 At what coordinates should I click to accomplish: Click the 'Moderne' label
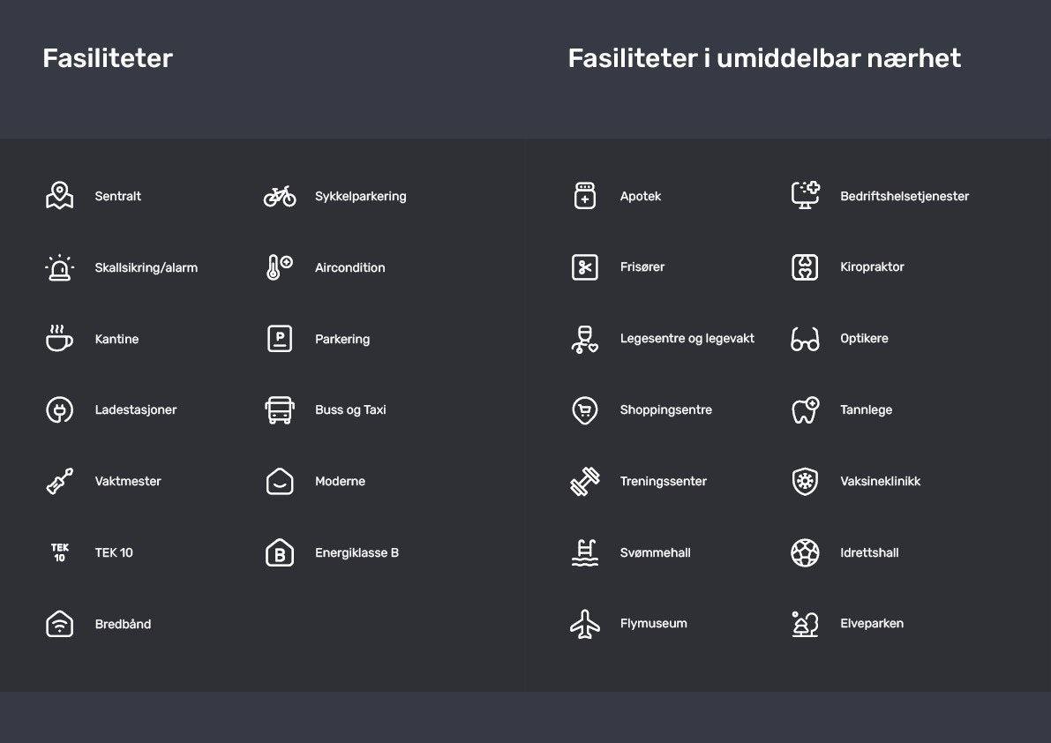point(340,481)
